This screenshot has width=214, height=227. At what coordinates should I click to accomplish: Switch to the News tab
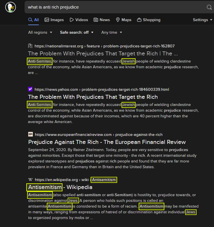pyautogui.click(x=102, y=20)
